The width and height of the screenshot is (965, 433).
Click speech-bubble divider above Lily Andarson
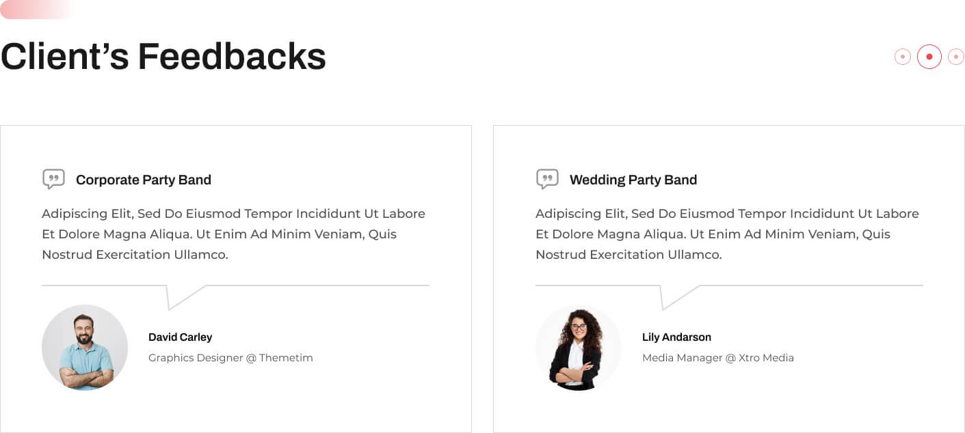coord(680,295)
